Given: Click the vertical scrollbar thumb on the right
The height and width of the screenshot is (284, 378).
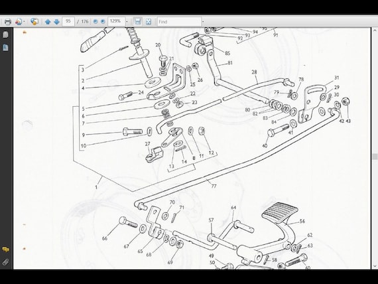Looking at the screenshot, I should pyautogui.click(x=375, y=157).
